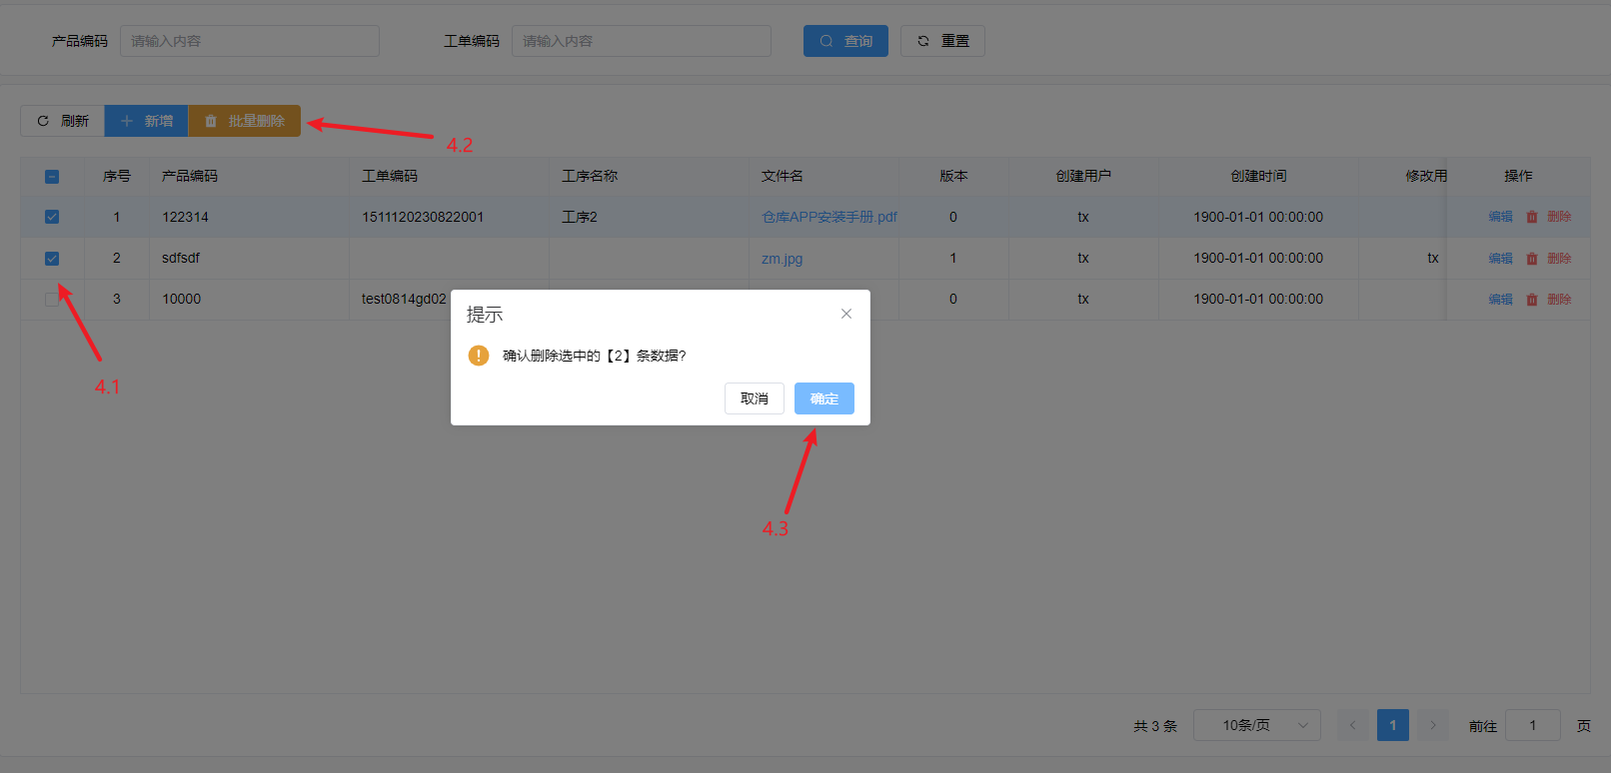Viewport: 1611px width, 773px height.
Task: Check the checkbox for row 10000
Action: pyautogui.click(x=52, y=300)
